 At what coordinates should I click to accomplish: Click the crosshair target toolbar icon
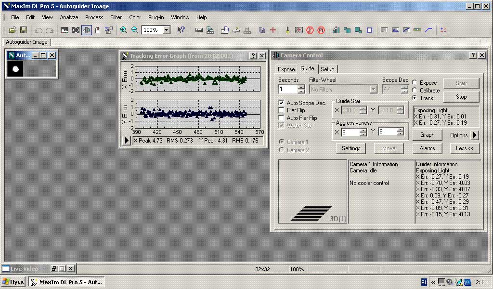pos(76,30)
